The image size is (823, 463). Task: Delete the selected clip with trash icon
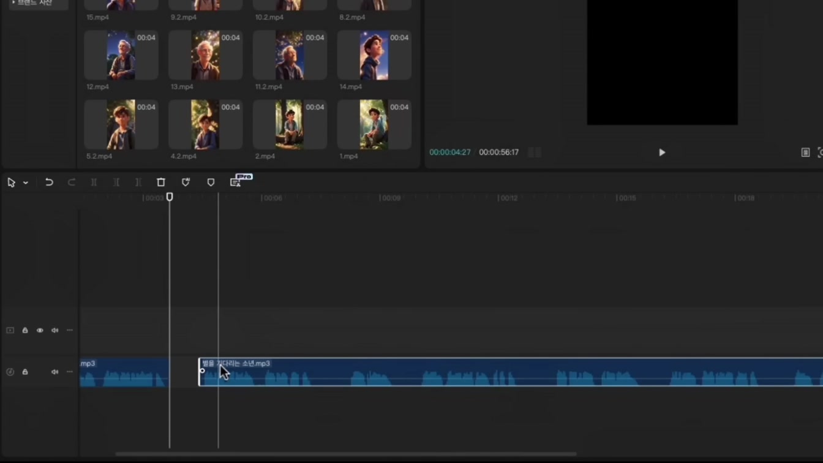(x=161, y=183)
